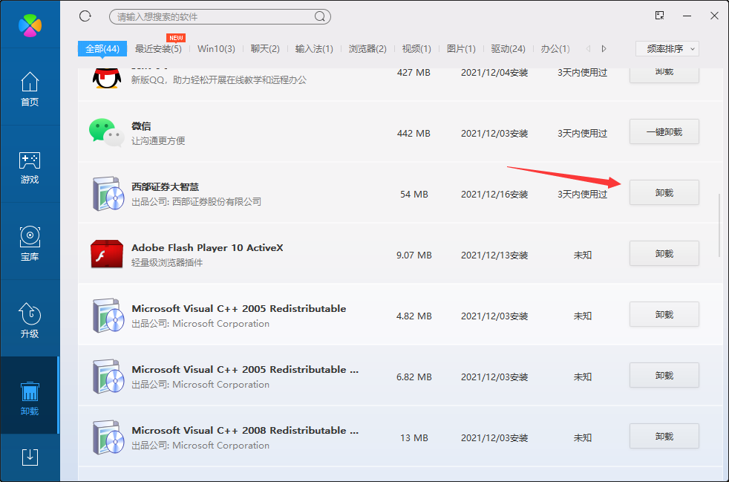The image size is (729, 482).
Task: Open the 频率排序 sort dropdown
Action: point(667,49)
